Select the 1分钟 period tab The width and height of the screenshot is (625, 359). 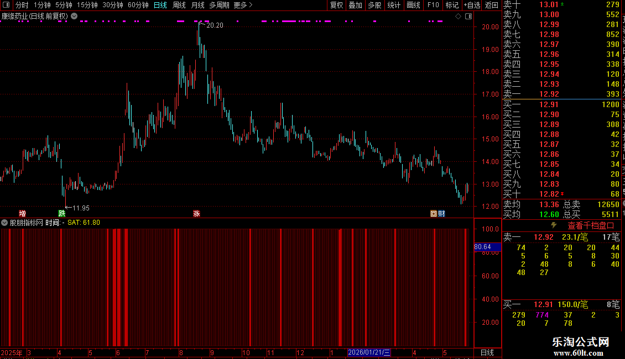point(42,5)
